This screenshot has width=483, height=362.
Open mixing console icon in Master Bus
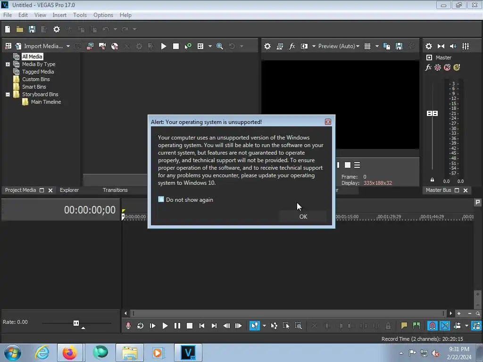point(466,46)
